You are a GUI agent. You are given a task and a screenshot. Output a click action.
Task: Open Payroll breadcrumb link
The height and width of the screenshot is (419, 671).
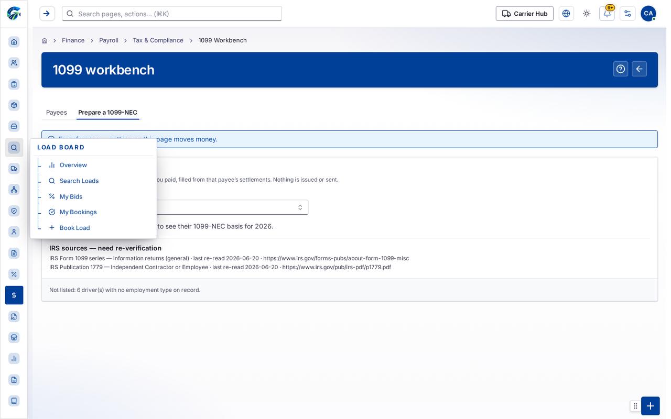[109, 40]
